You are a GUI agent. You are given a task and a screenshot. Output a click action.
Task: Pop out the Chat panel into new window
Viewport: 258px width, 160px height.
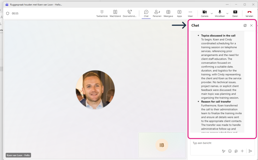tap(245, 25)
